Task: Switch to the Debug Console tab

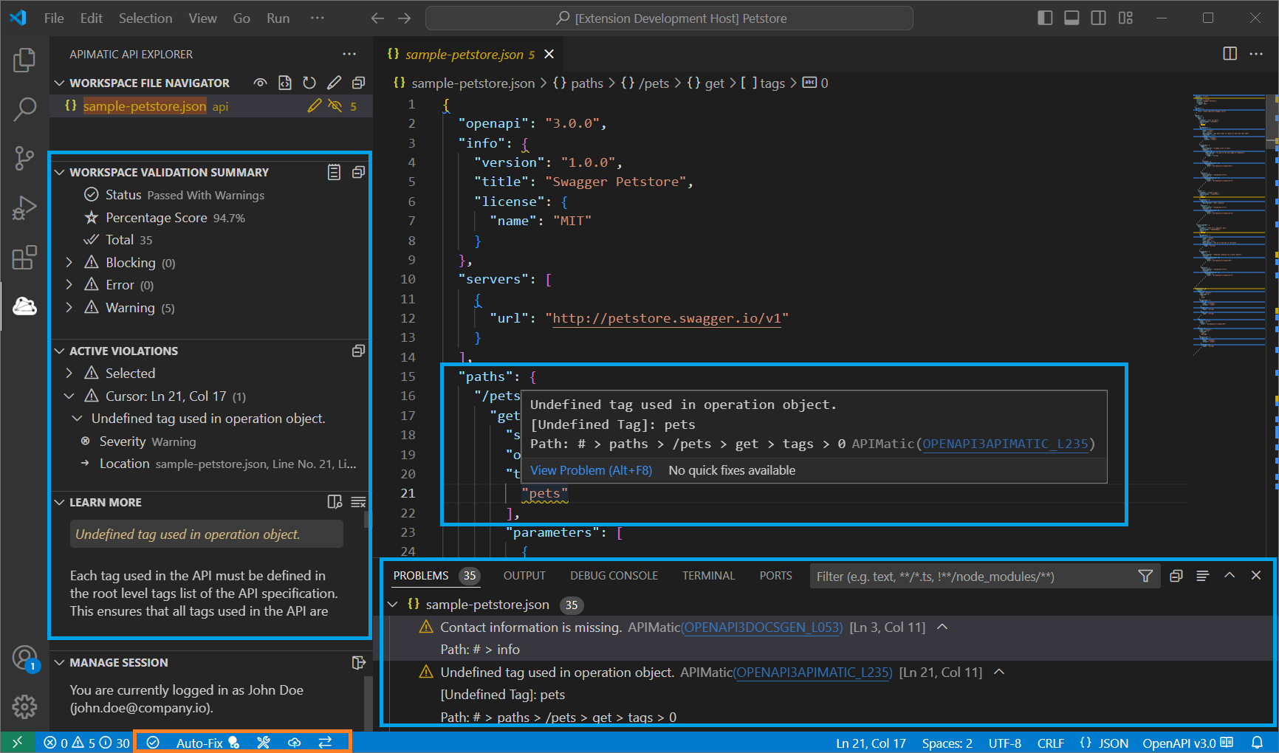Action: 614,576
